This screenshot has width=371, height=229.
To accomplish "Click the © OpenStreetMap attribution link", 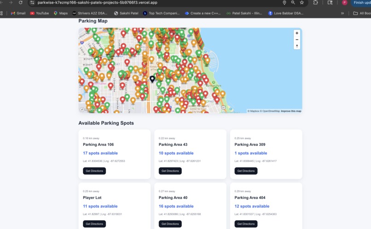I will (270, 111).
